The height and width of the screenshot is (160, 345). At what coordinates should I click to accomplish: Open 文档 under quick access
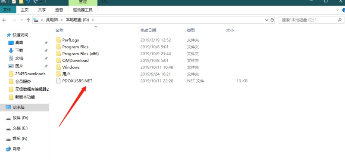pos(19,58)
